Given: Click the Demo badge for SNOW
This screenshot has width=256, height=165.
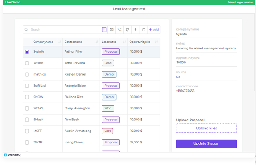Looking at the screenshot, I should [109, 97].
